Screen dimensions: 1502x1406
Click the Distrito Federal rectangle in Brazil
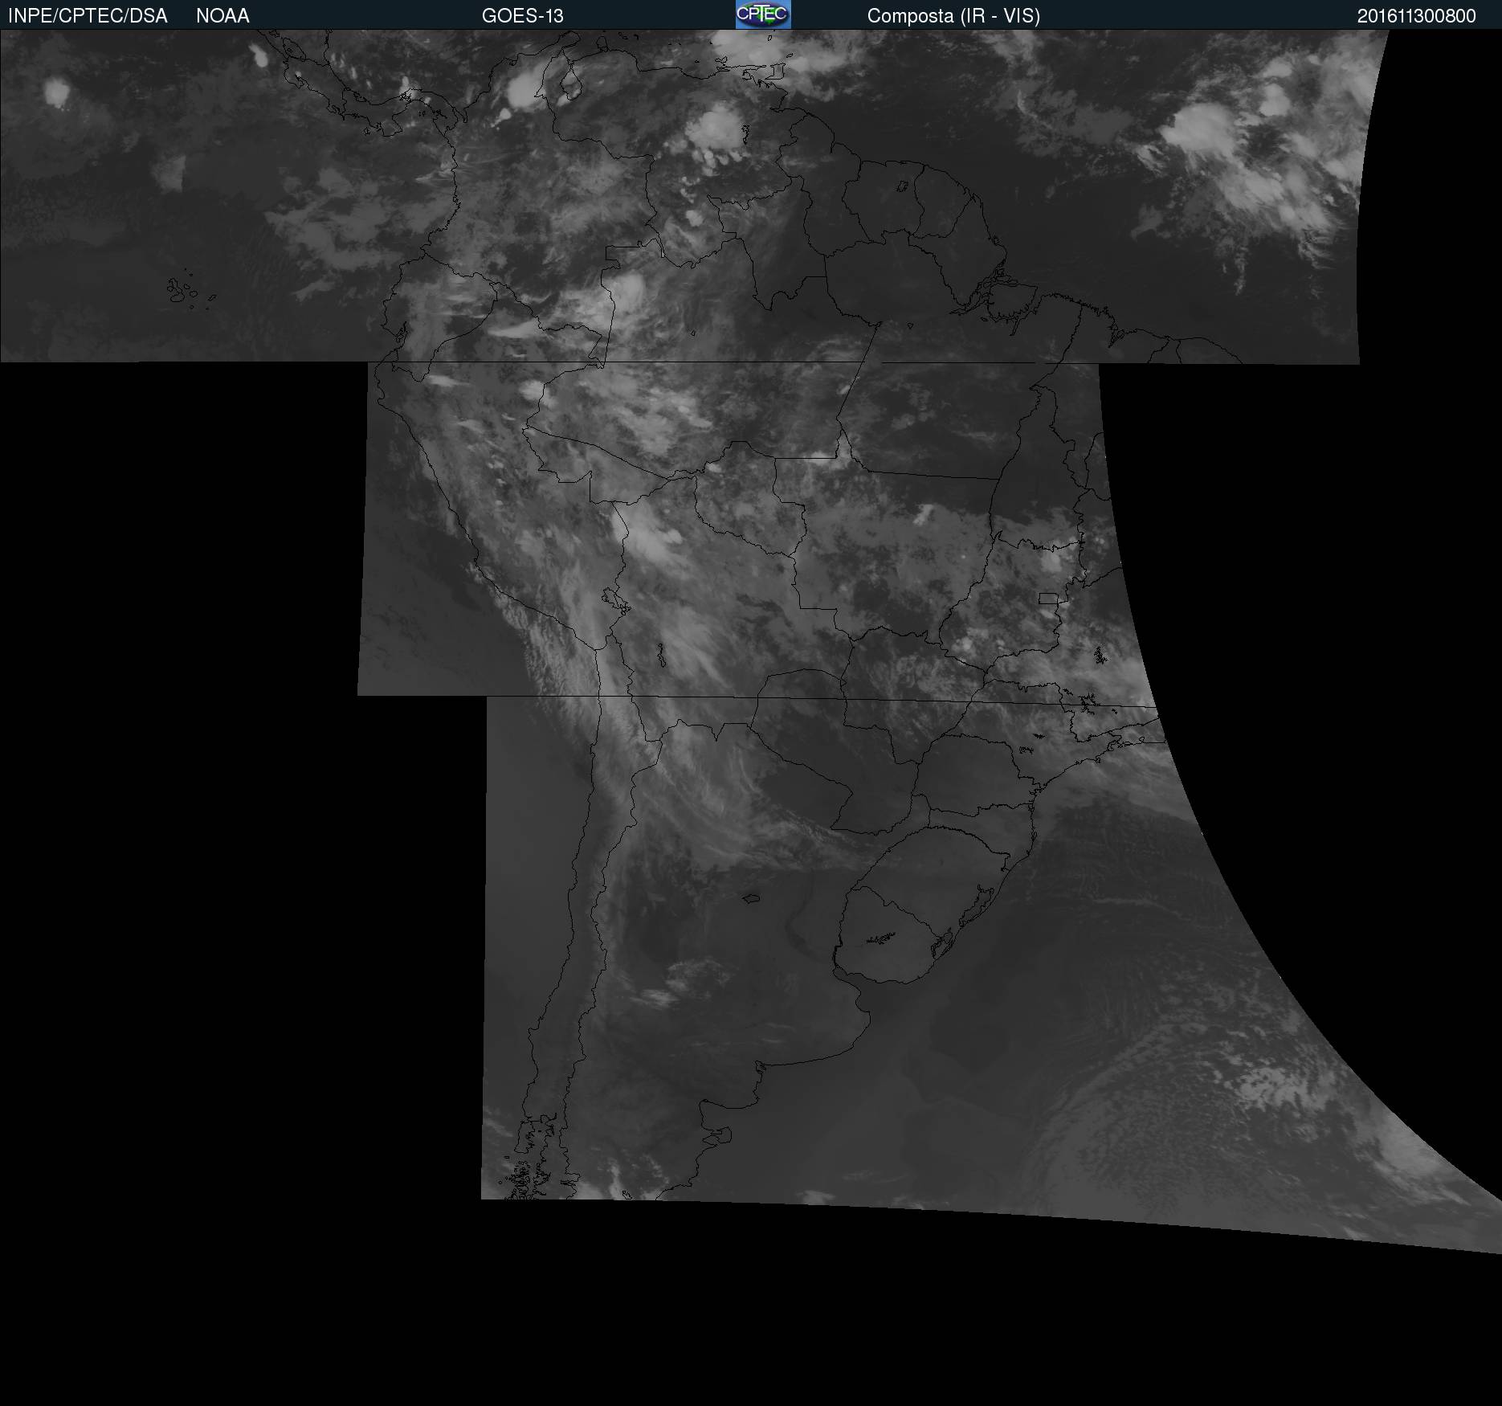click(1048, 599)
